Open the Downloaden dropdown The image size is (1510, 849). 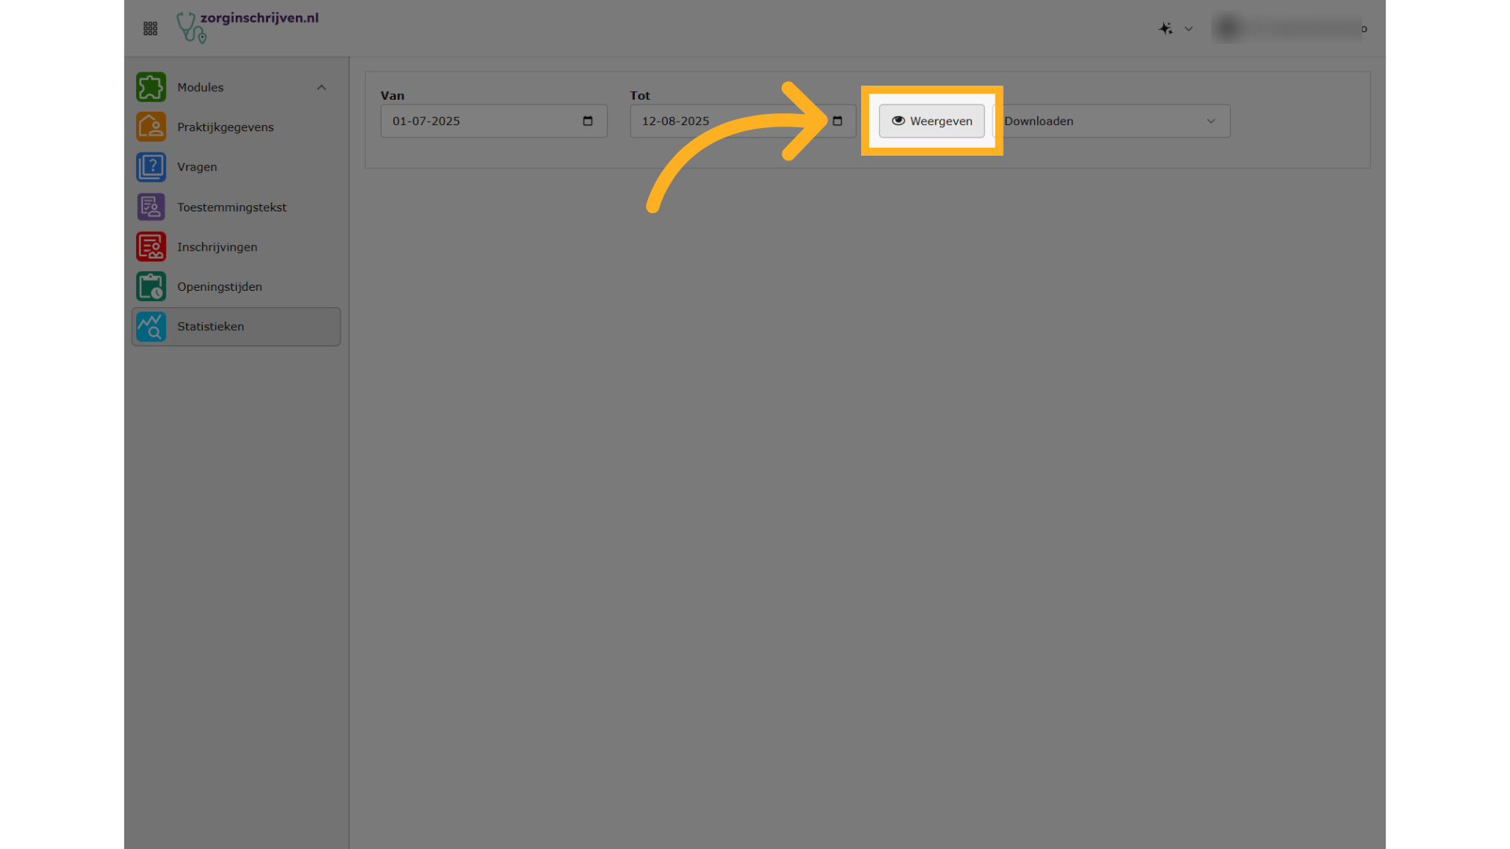[x=1112, y=121]
